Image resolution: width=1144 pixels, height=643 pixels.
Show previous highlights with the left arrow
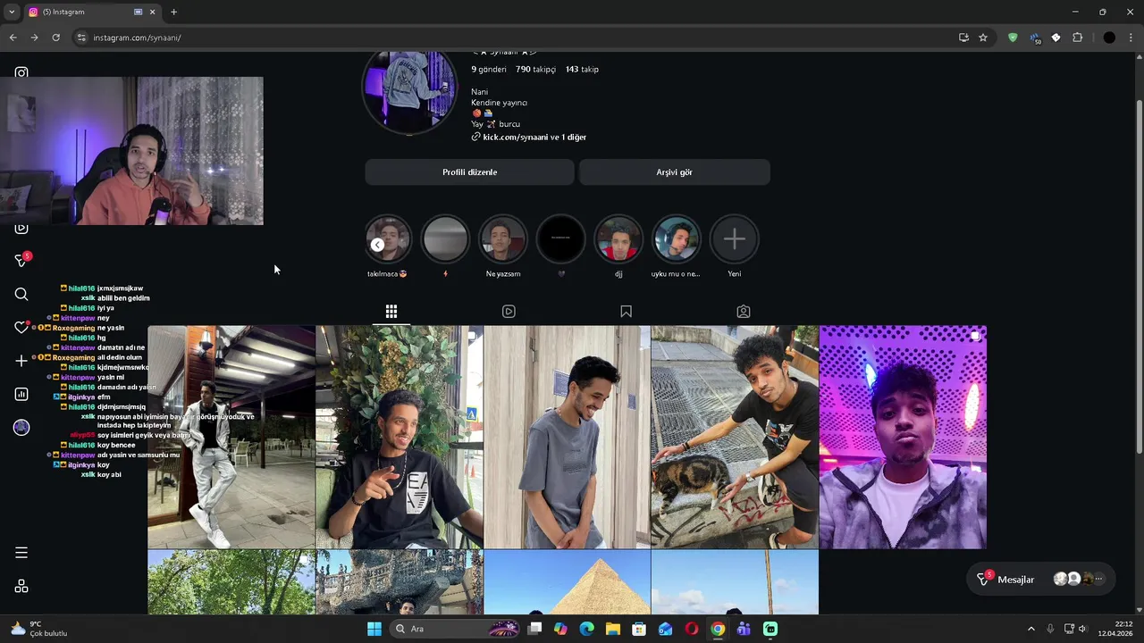377,246
